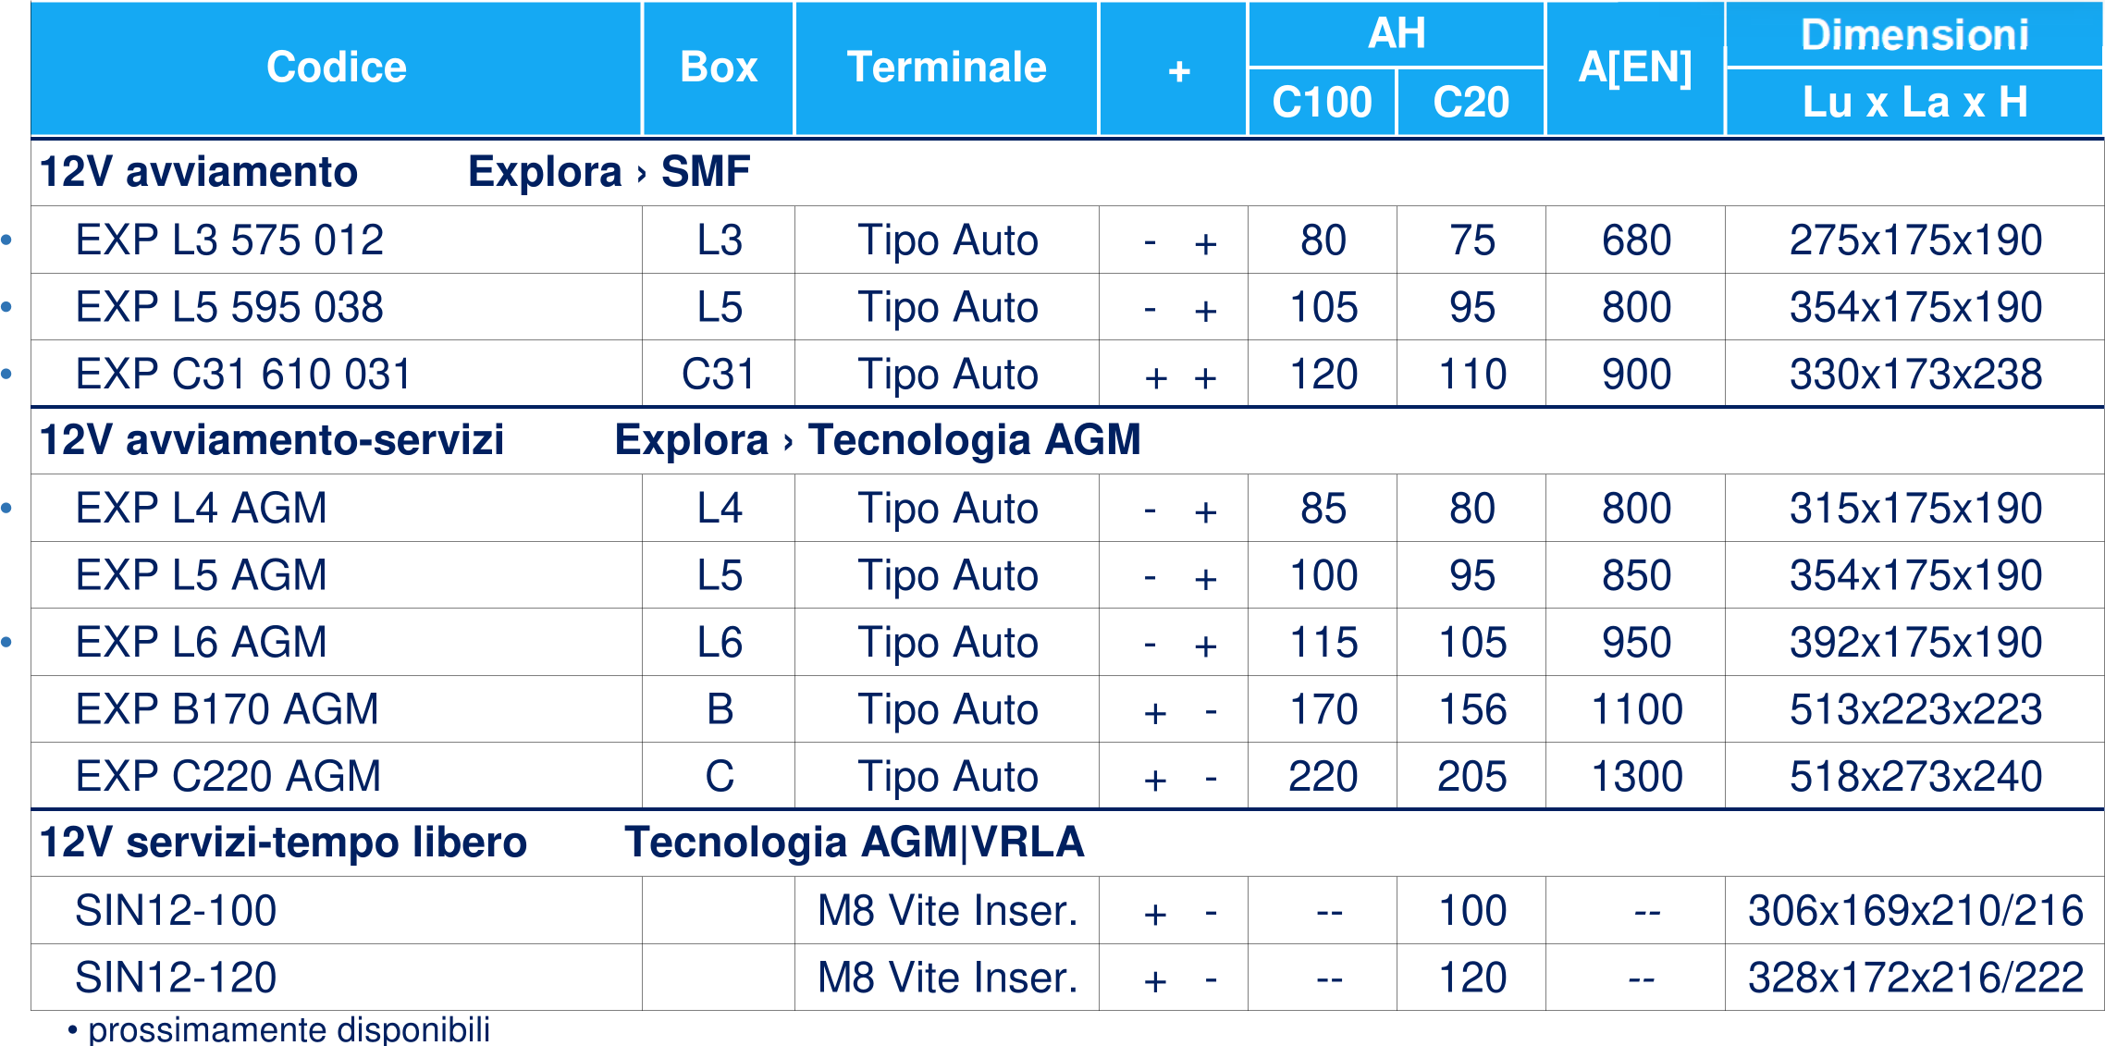The width and height of the screenshot is (2105, 1046).
Task: Click the 12V avviamento-servizi section heading
Action: click(272, 439)
